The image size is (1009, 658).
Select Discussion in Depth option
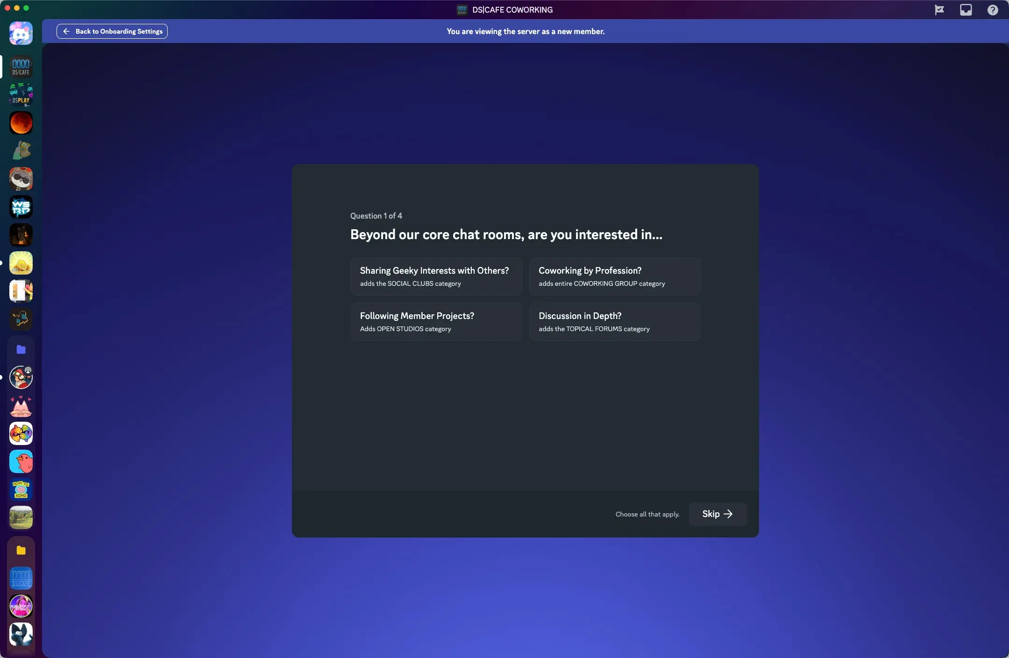614,322
